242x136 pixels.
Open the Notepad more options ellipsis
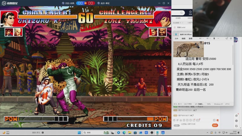pos(218,38)
